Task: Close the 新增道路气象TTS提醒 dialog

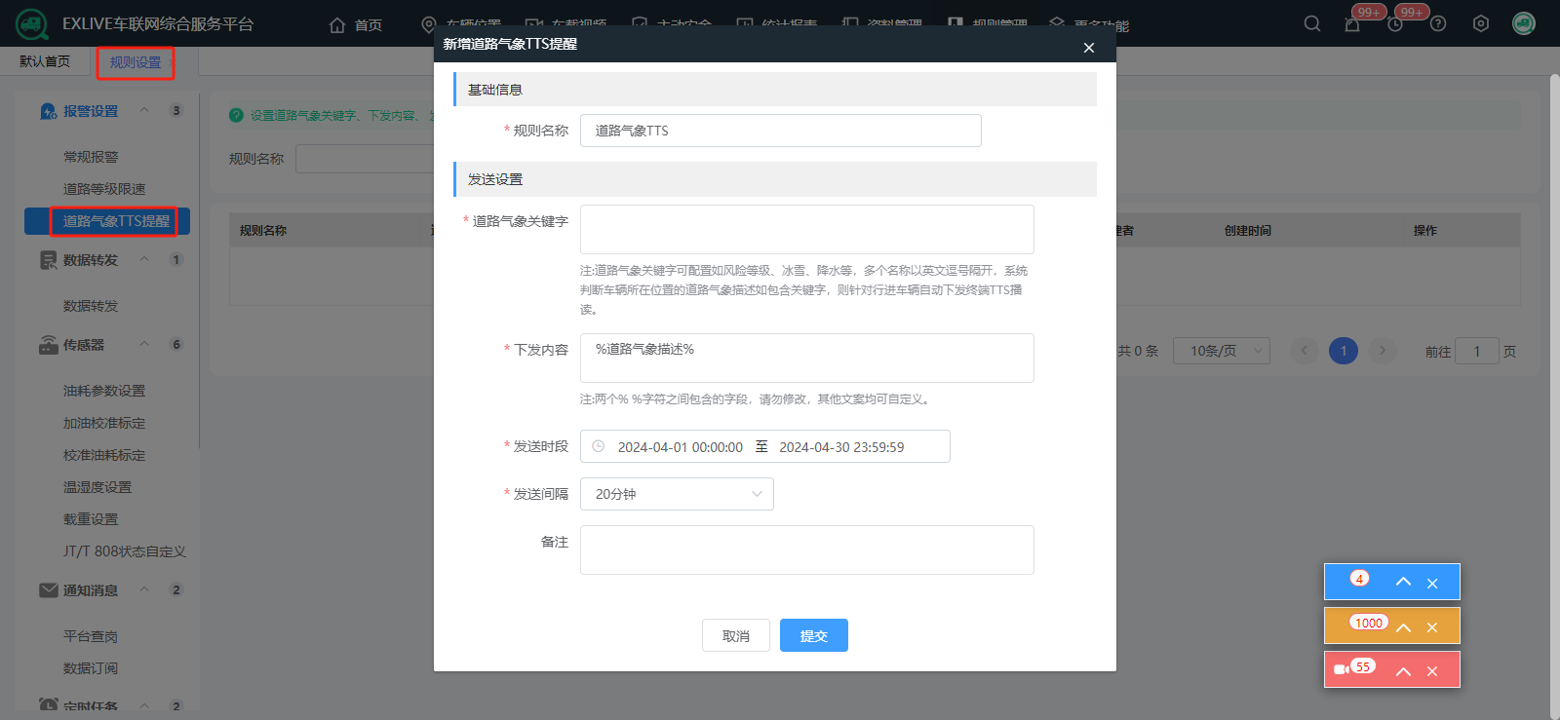Action: [x=1089, y=48]
